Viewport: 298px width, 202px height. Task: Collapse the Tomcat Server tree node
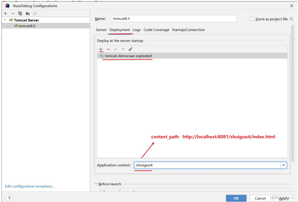click(5, 20)
